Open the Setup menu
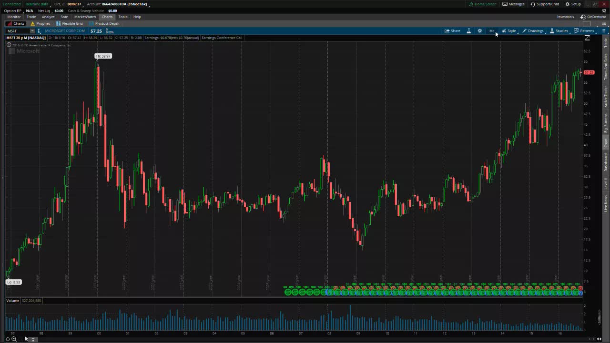This screenshot has width=610, height=343. coord(573,4)
